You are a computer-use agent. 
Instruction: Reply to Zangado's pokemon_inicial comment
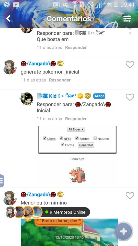coord(60,80)
